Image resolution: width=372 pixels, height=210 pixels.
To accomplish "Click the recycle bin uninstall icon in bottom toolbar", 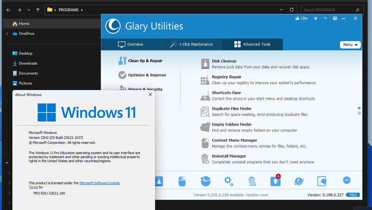I will click(252, 181).
